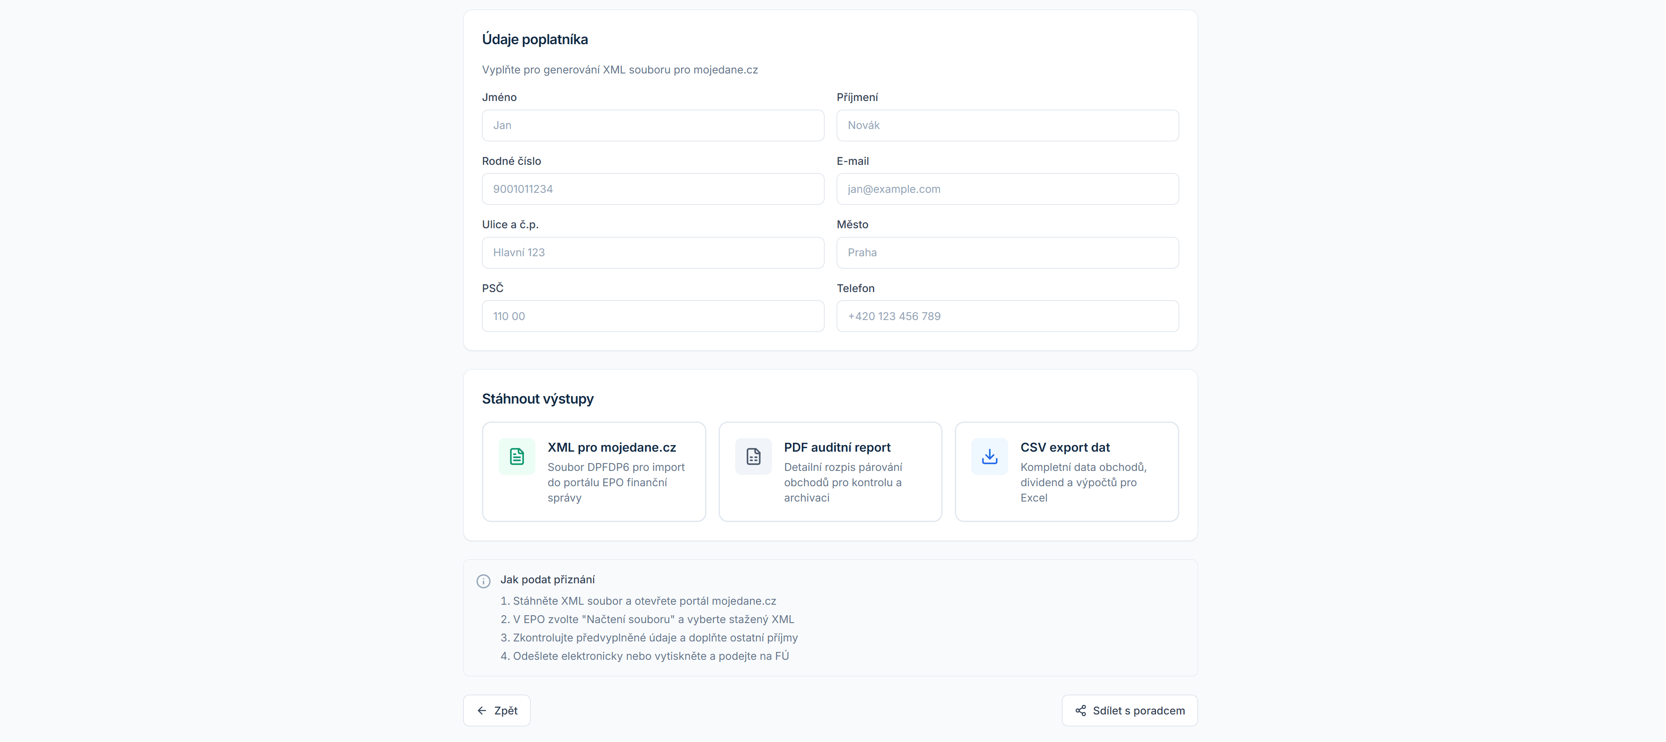Click the green XML document icon
This screenshot has height=742, width=1666.
coord(516,456)
